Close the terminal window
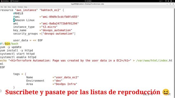The width and height of the screenshot is (175, 98). (x=173, y=4)
